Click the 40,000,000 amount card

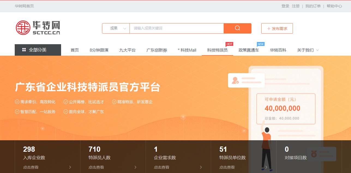pos(286,109)
